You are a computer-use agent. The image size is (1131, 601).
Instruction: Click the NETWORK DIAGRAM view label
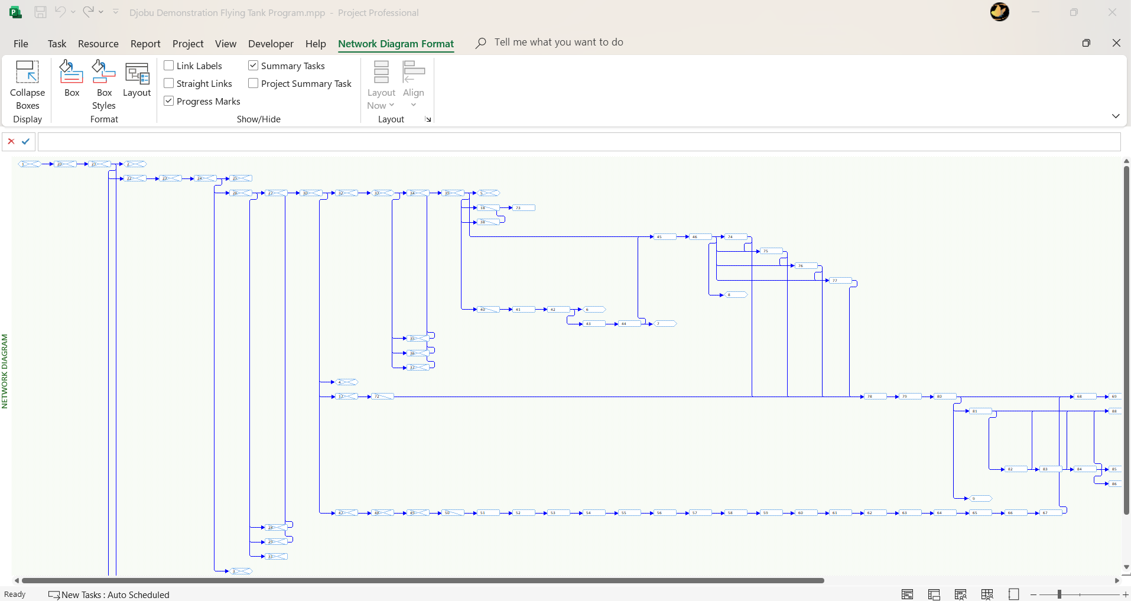pyautogui.click(x=5, y=371)
